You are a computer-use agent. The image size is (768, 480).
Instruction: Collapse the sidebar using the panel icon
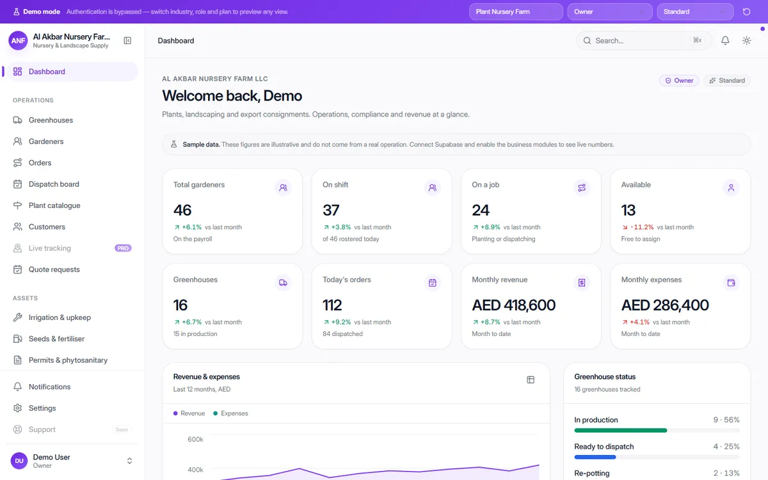(127, 40)
